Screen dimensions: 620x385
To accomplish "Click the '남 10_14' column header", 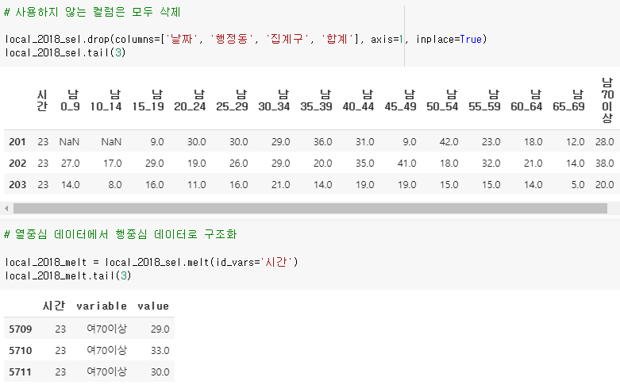I will click(106, 100).
